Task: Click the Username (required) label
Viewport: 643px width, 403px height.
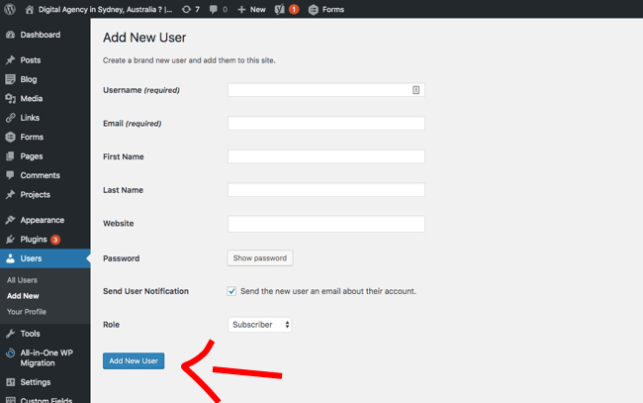Action: click(x=141, y=90)
